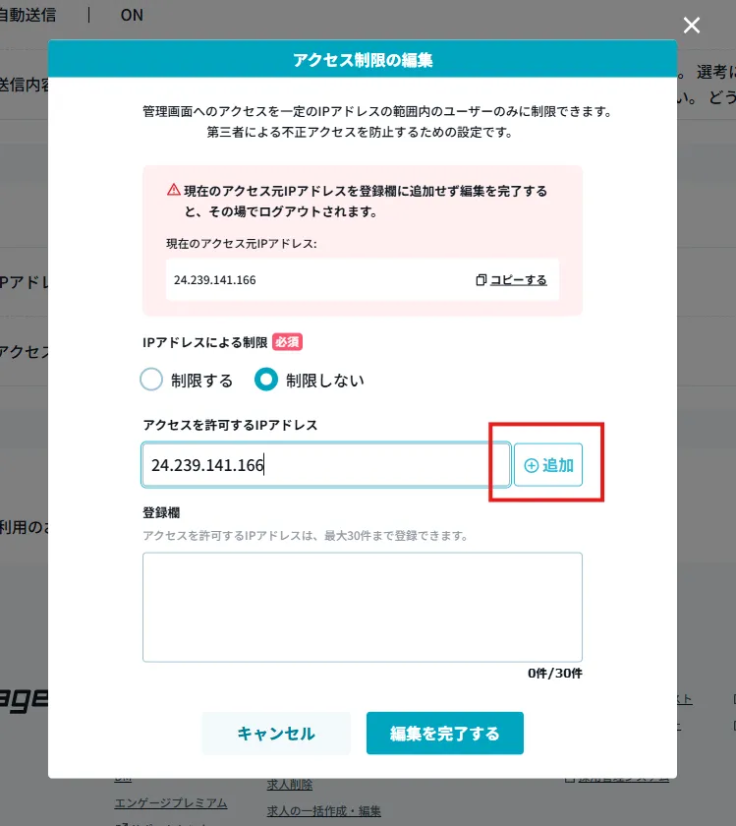Click the copy icon beside コピーする
This screenshot has height=826, width=736.
[481, 279]
